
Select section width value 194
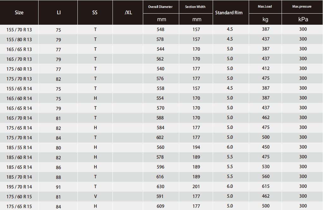(196, 147)
